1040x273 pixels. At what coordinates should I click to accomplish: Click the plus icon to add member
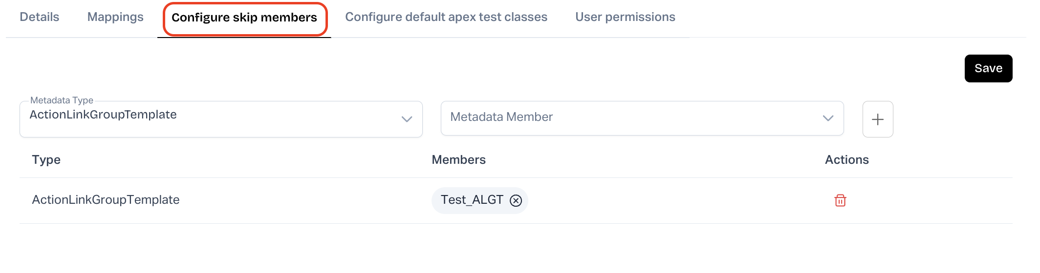[x=877, y=119]
